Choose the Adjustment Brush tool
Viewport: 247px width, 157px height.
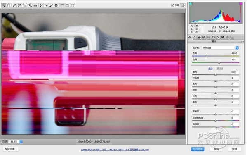click(51, 5)
